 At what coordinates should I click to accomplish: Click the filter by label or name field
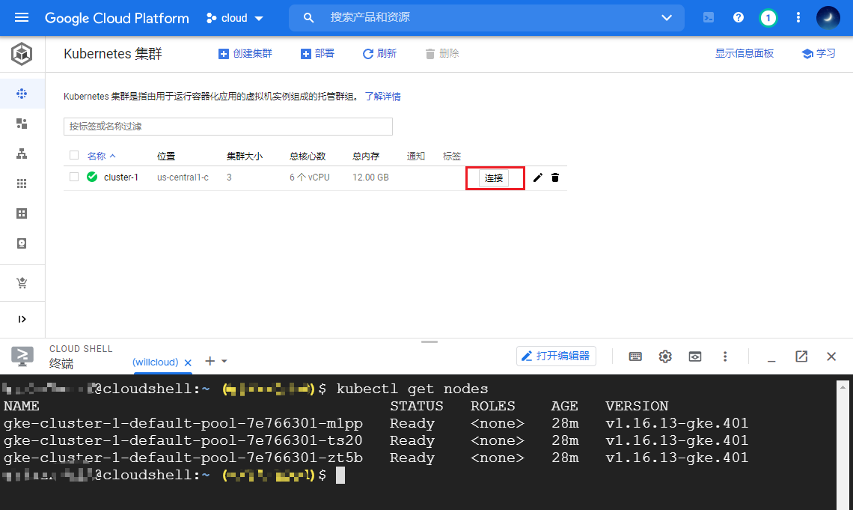pyautogui.click(x=228, y=127)
